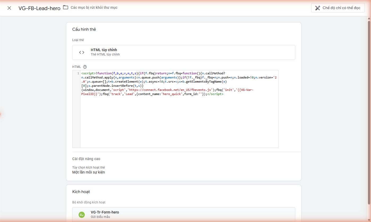Click the green form trigger icon
Screen dimensions: 371x222
[x=82, y=215]
